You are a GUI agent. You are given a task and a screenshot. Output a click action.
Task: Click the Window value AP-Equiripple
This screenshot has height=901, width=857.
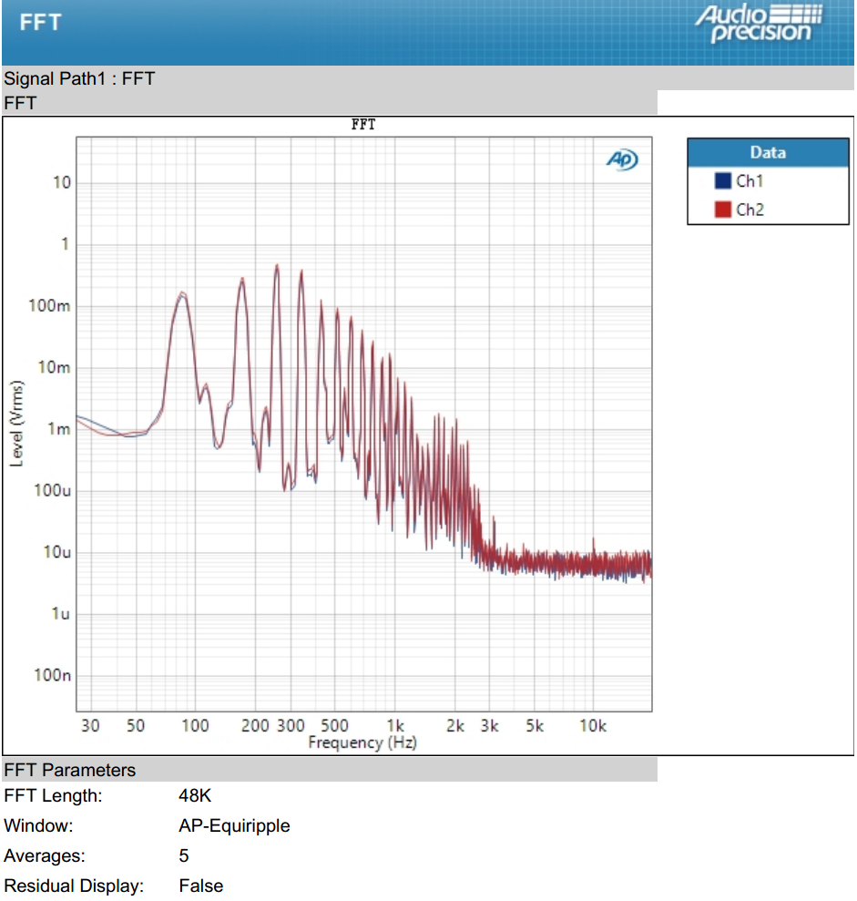pyautogui.click(x=234, y=825)
